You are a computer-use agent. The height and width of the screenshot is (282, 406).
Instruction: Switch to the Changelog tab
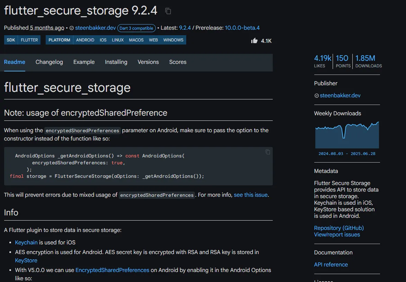[49, 62]
